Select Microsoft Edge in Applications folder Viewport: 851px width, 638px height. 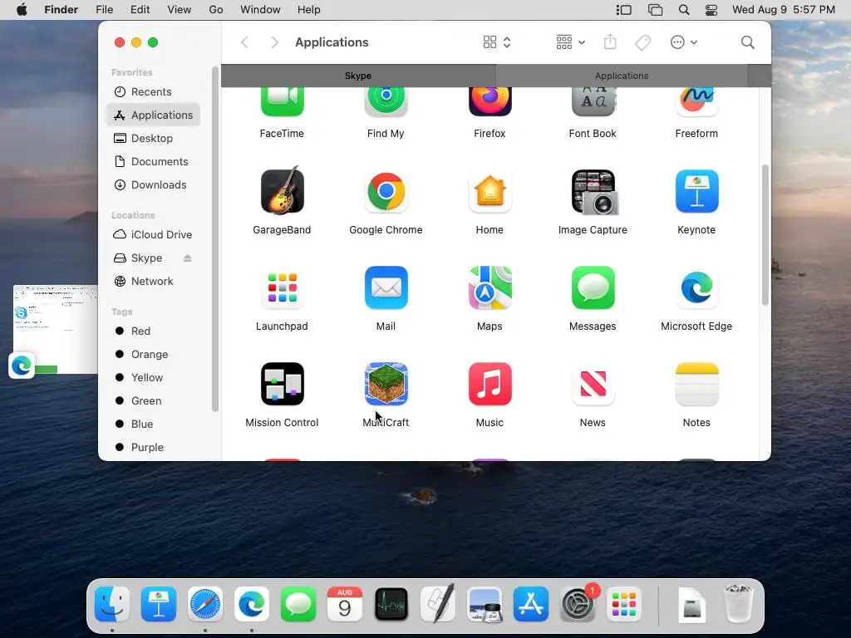pos(697,287)
